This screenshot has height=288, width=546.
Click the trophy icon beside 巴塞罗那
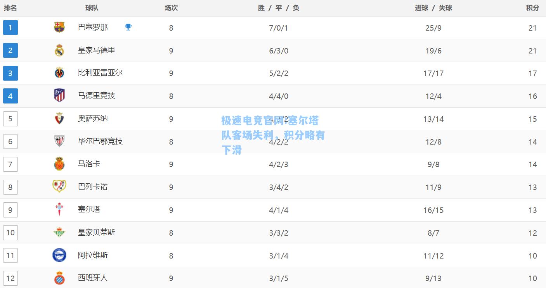tap(128, 27)
